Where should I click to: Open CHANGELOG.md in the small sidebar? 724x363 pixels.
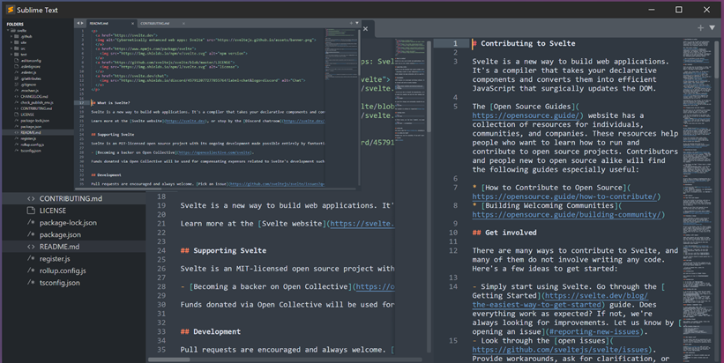[34, 96]
